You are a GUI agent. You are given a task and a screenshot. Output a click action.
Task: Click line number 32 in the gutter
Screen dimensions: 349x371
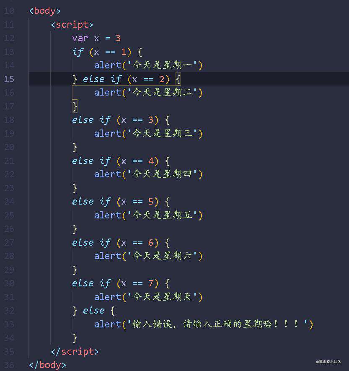[9, 311]
